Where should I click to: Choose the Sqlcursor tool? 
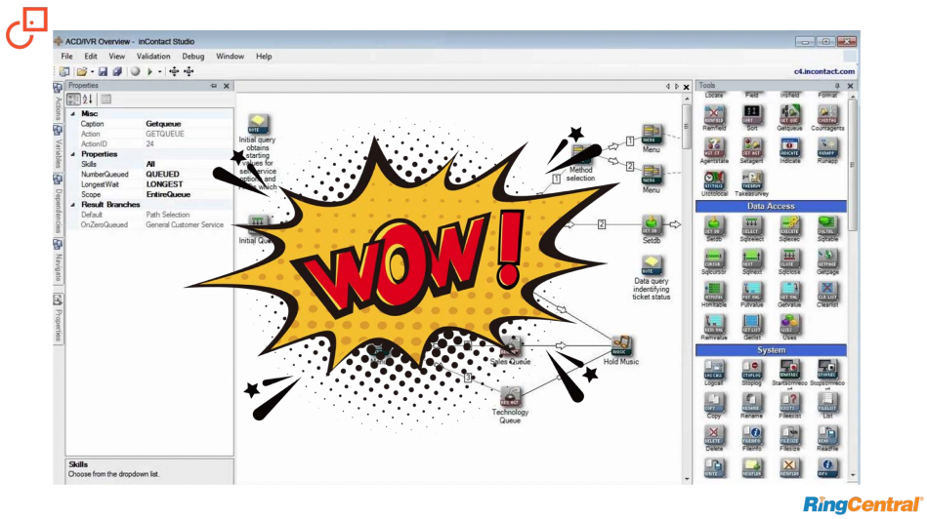tap(714, 258)
